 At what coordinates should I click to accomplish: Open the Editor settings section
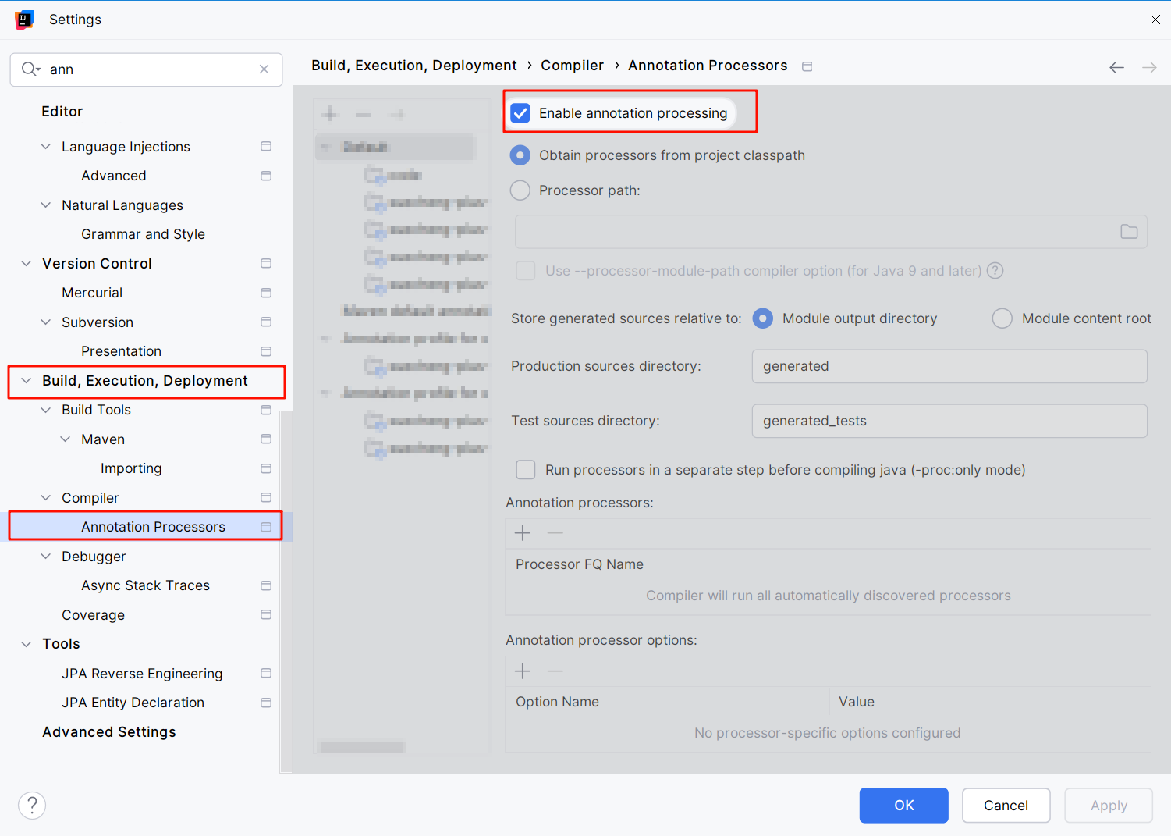click(x=62, y=112)
